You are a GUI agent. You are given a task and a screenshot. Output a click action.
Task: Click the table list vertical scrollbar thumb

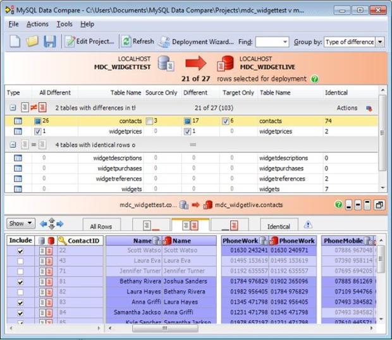(x=383, y=133)
